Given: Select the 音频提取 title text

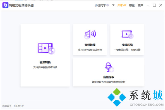Looking at the screenshot, I should (109, 77).
